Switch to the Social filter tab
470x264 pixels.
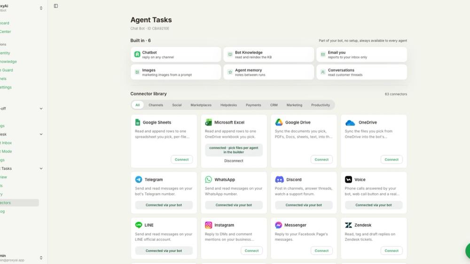tap(177, 105)
